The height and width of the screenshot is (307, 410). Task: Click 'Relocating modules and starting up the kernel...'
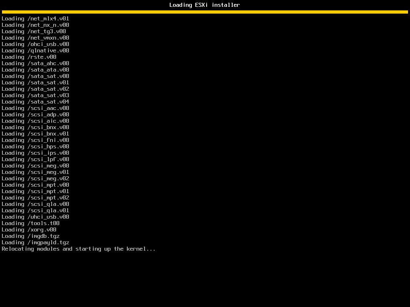(78, 249)
